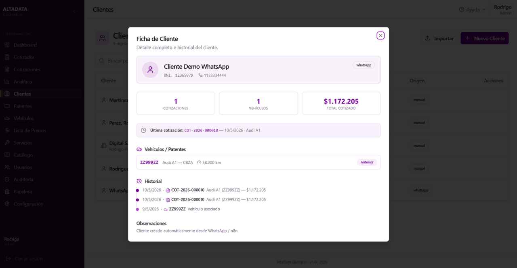Click the Cliente column header
Viewport: 517px width, 268px height.
(x=109, y=81)
